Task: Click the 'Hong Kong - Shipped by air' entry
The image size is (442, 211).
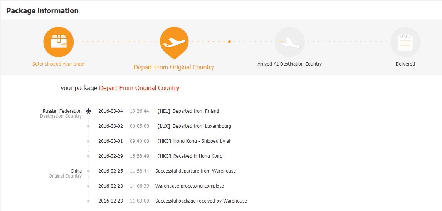Action: click(x=202, y=141)
